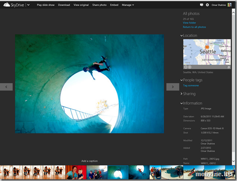The width and height of the screenshot is (237, 181).
Task: Open the messaging chat bubble icon
Action: click(201, 5)
